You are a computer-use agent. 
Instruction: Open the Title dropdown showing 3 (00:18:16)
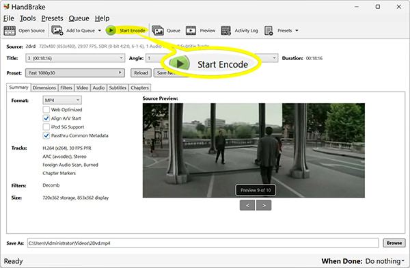(75, 58)
